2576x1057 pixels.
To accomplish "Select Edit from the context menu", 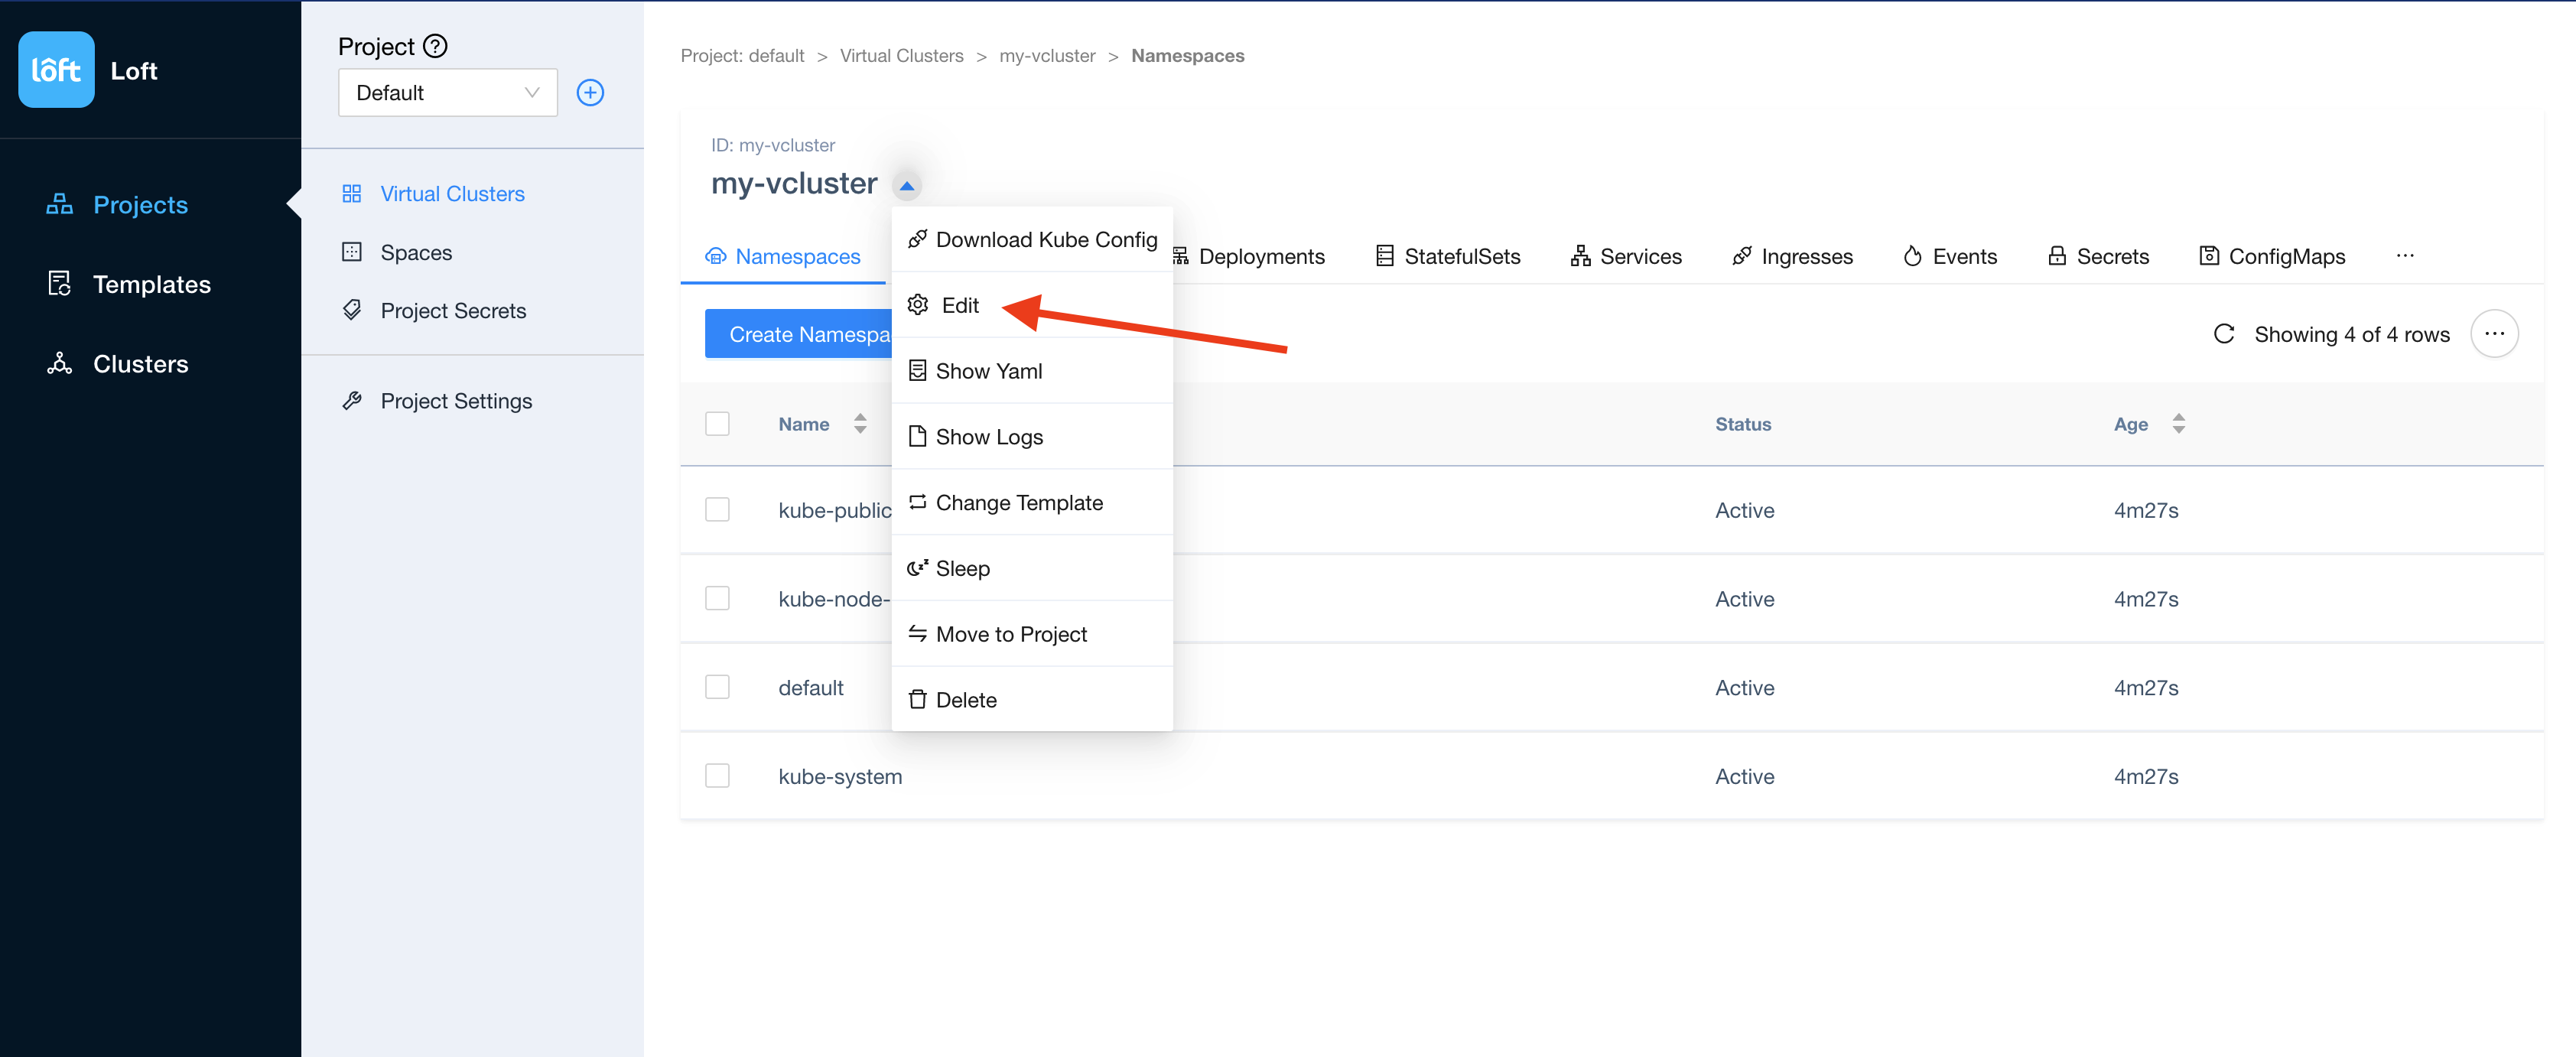I will (x=958, y=305).
